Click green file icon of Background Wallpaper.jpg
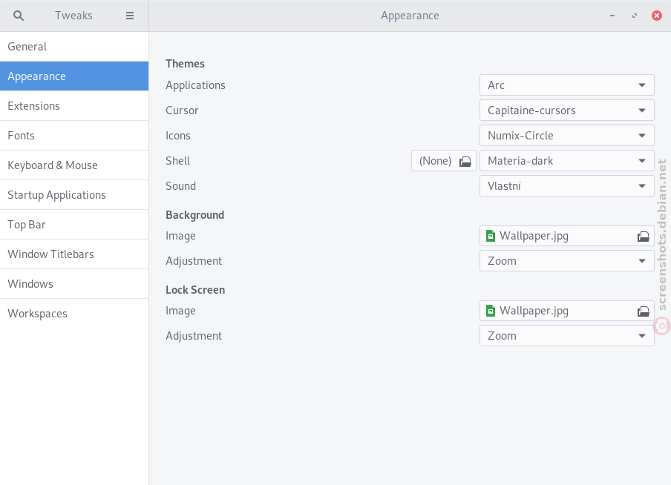Image resolution: width=671 pixels, height=485 pixels. pos(491,236)
